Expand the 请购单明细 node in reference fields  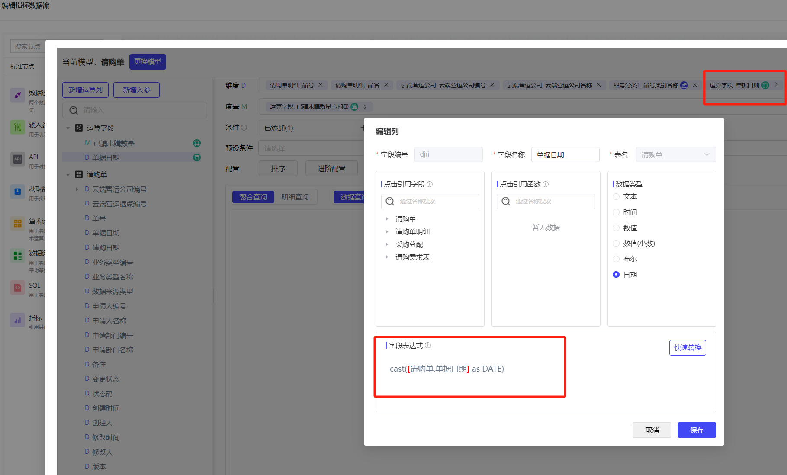click(387, 231)
